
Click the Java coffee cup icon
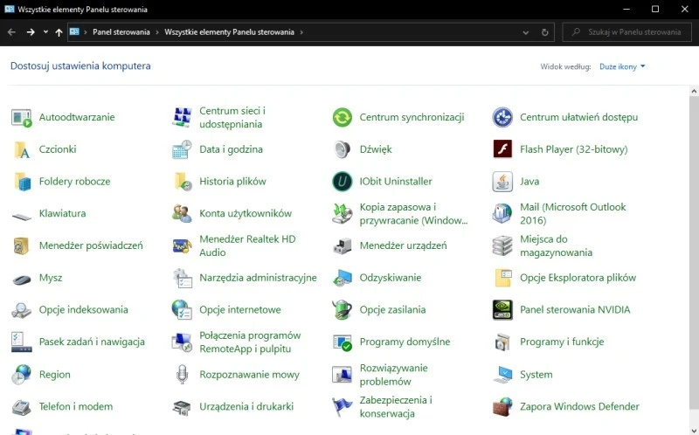[502, 182]
